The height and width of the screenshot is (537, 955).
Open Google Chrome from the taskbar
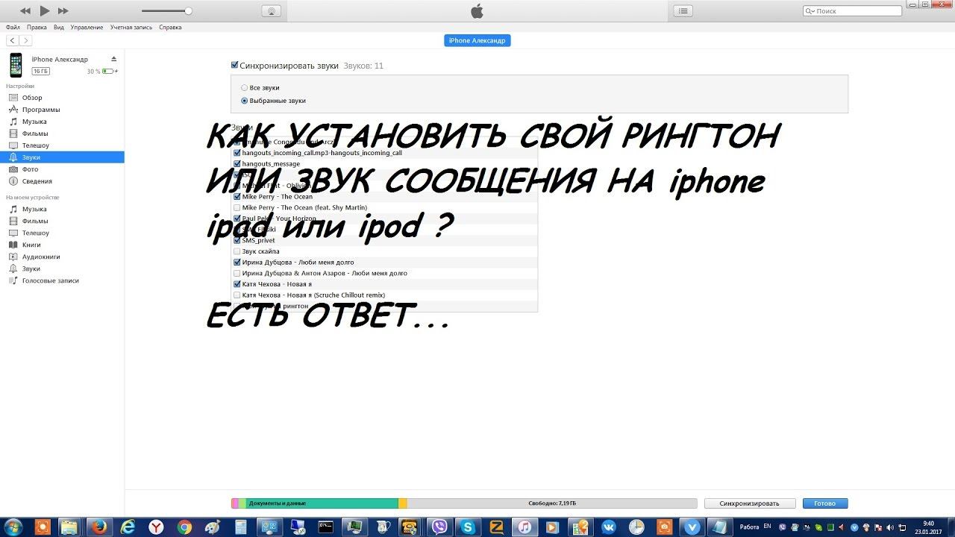click(185, 527)
